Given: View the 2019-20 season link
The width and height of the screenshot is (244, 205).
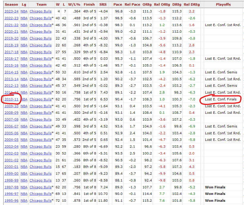Looking at the screenshot, I should coord(11,38).
